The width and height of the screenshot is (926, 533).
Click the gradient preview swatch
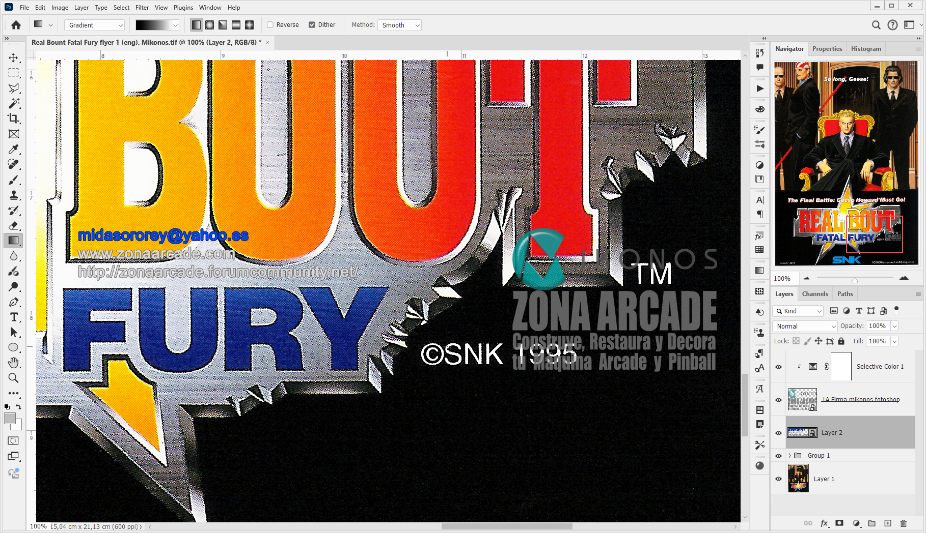(x=153, y=25)
